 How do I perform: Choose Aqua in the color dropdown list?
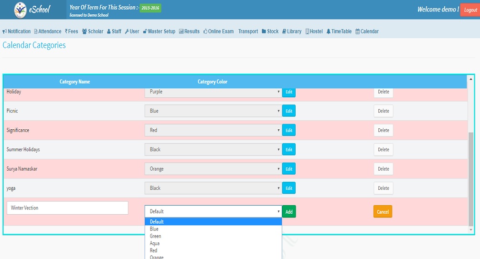pyautogui.click(x=155, y=243)
